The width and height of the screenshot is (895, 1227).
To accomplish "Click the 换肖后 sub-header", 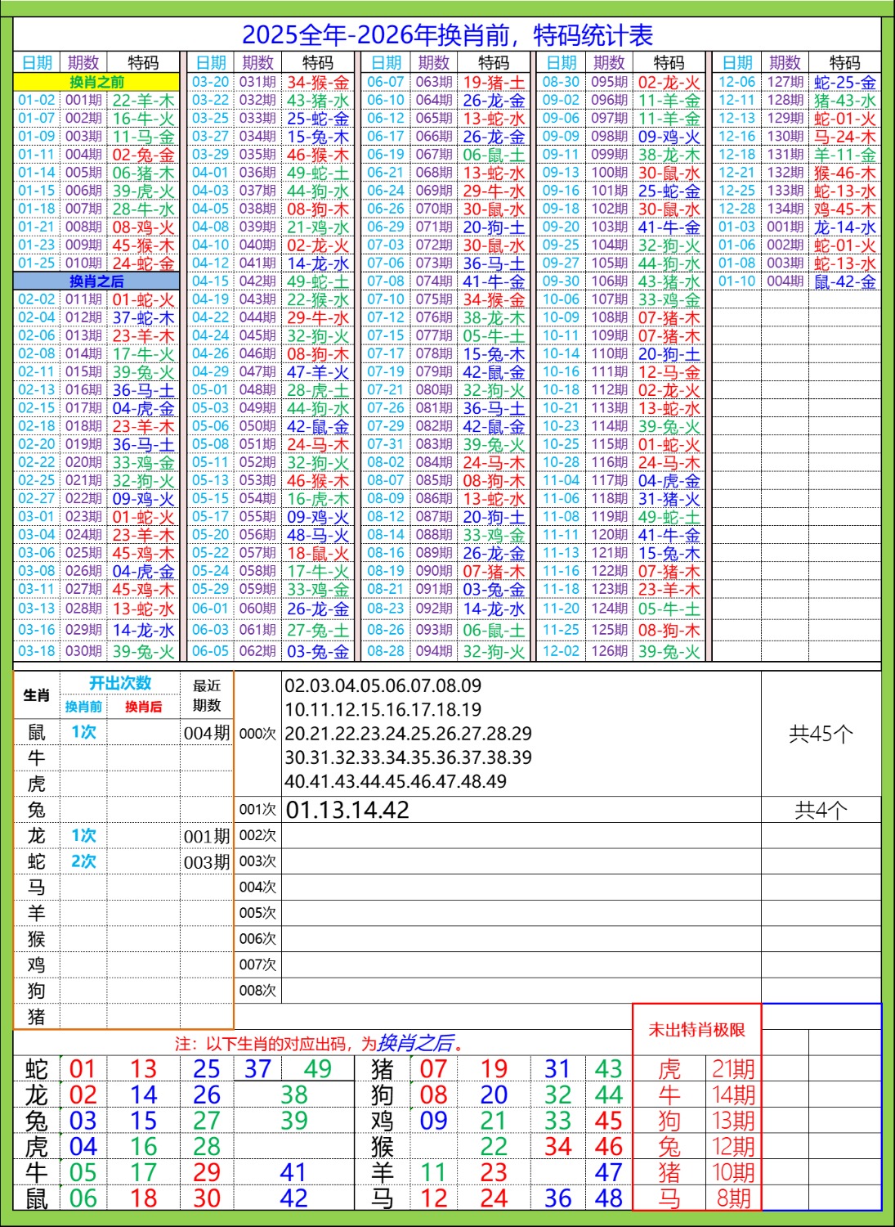I will point(143,707).
